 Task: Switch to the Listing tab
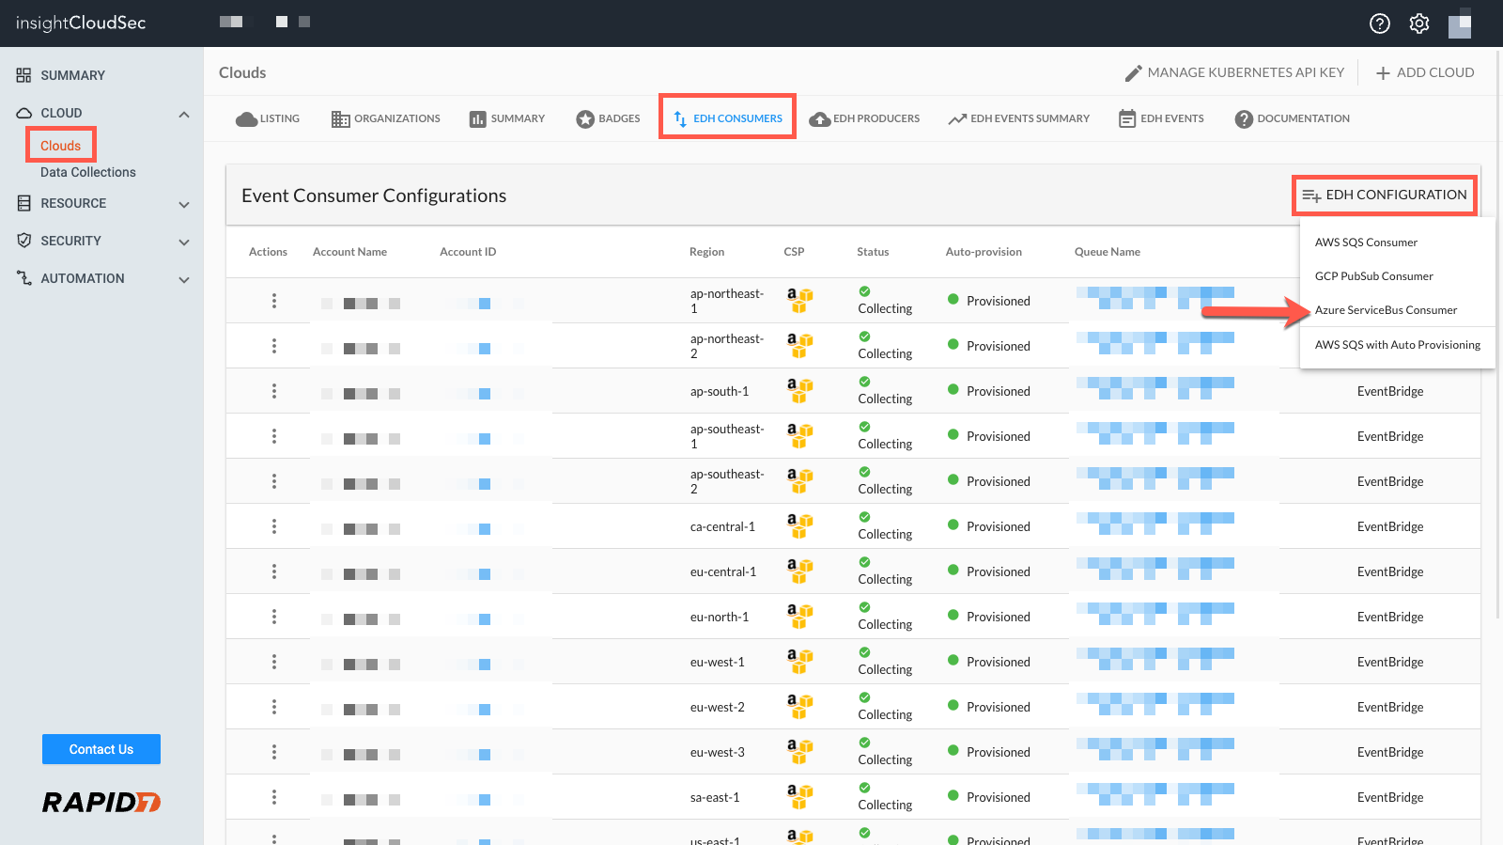pyautogui.click(x=268, y=118)
